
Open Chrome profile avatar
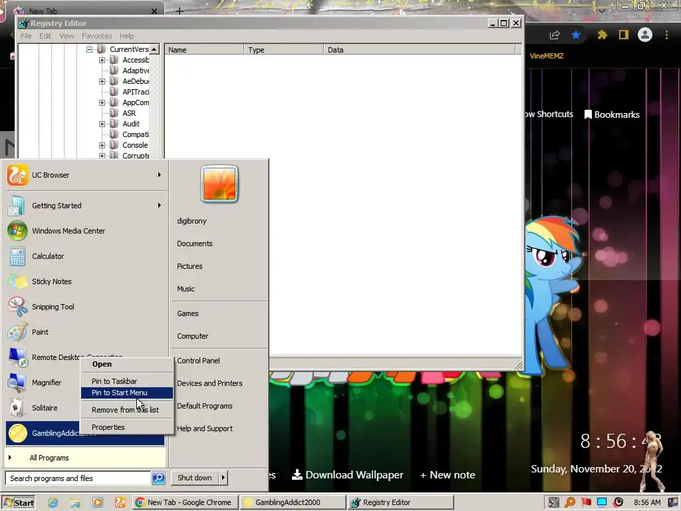[645, 35]
